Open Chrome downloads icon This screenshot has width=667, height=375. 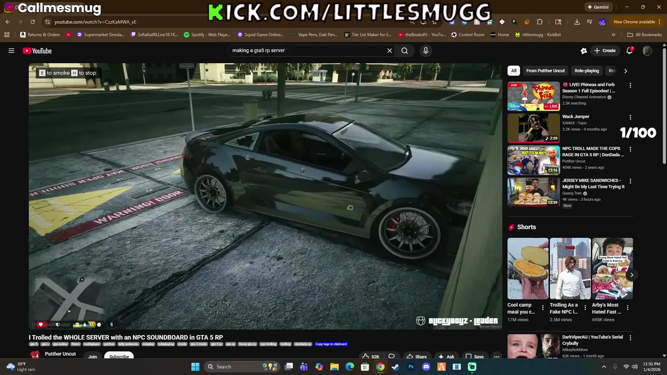(x=577, y=22)
